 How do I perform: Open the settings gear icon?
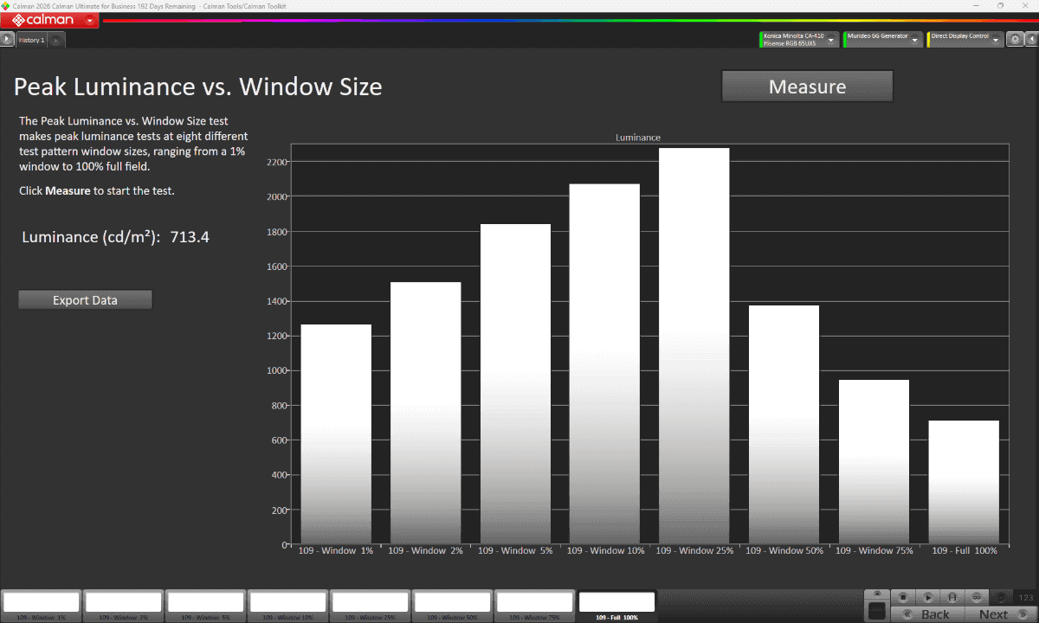click(1015, 39)
